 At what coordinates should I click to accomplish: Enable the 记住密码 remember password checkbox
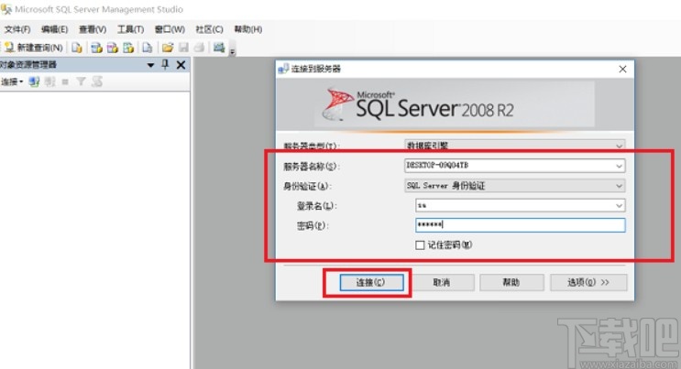(420, 245)
